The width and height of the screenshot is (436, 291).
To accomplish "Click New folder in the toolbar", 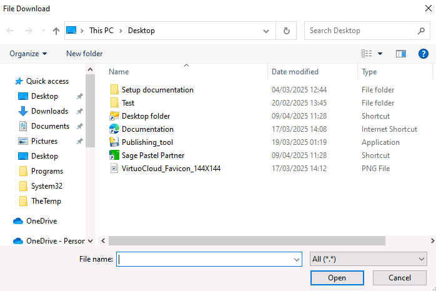I will click(84, 54).
